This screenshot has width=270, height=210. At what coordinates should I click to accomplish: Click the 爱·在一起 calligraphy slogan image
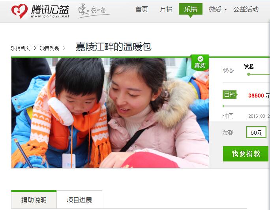[x=94, y=11]
